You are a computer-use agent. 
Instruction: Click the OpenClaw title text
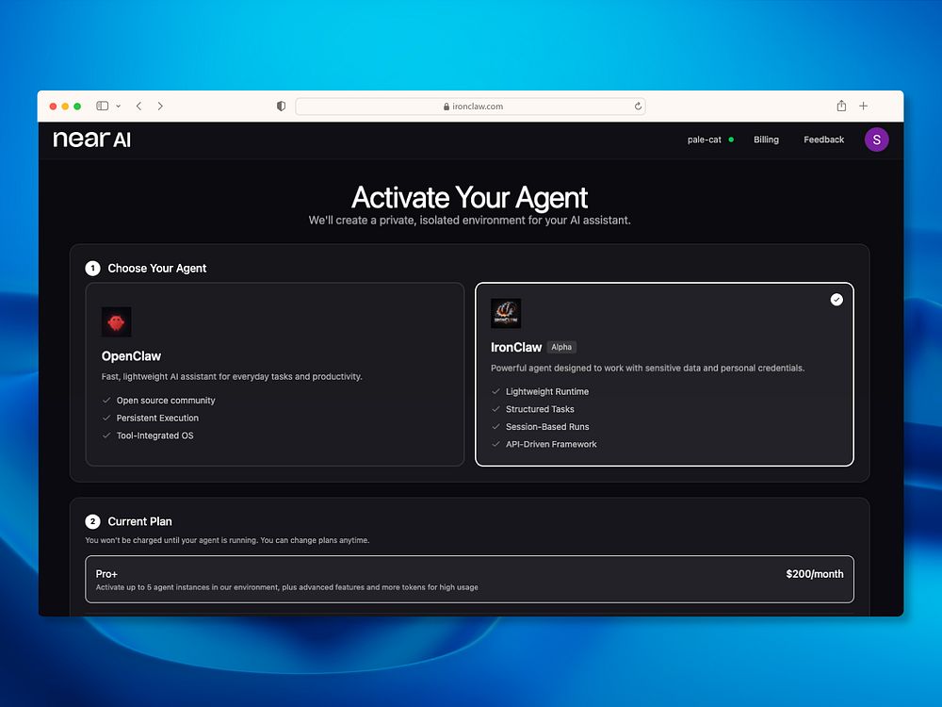point(131,356)
